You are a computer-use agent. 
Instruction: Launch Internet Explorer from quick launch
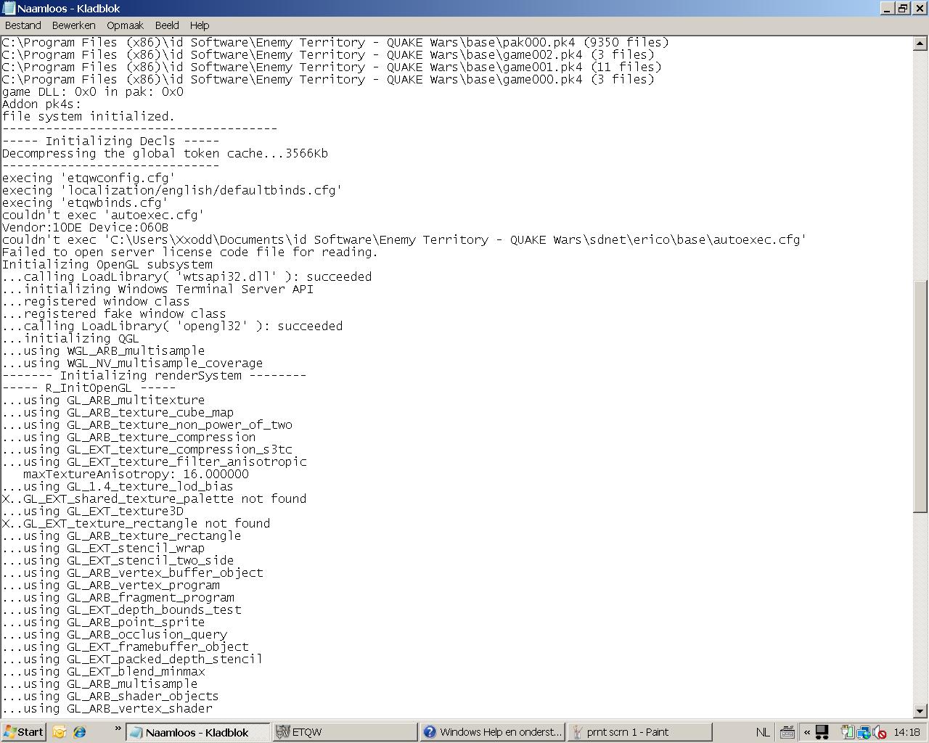coord(80,731)
